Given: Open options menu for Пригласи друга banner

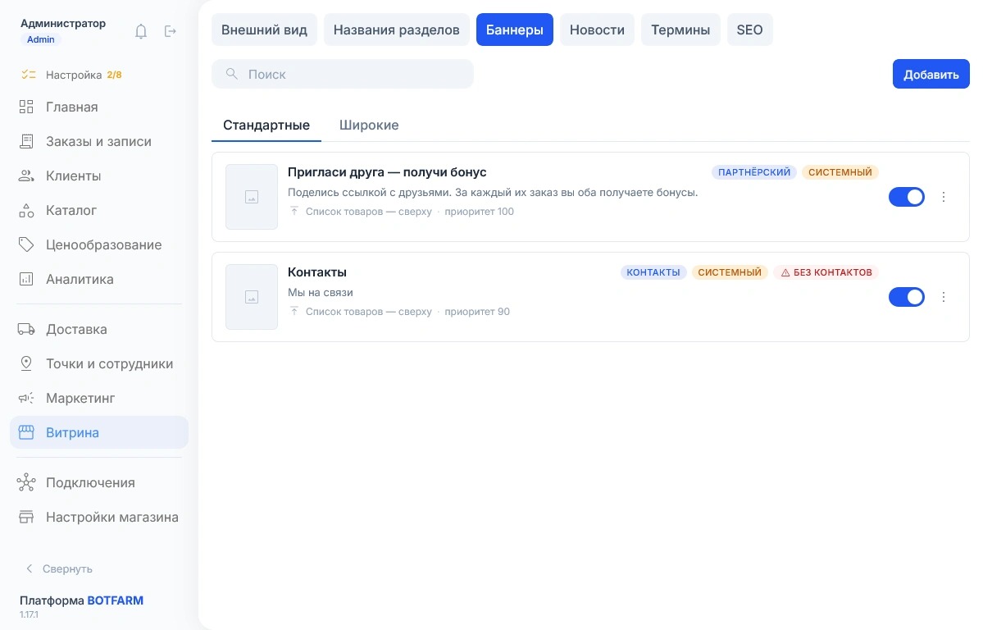Looking at the screenshot, I should coord(944,197).
